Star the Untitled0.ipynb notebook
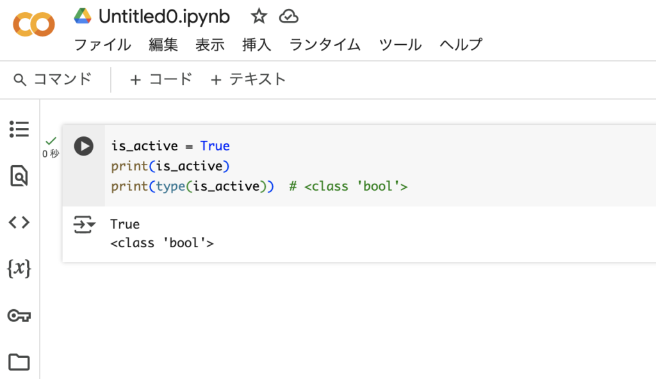This screenshot has height=379, width=656. point(259,17)
